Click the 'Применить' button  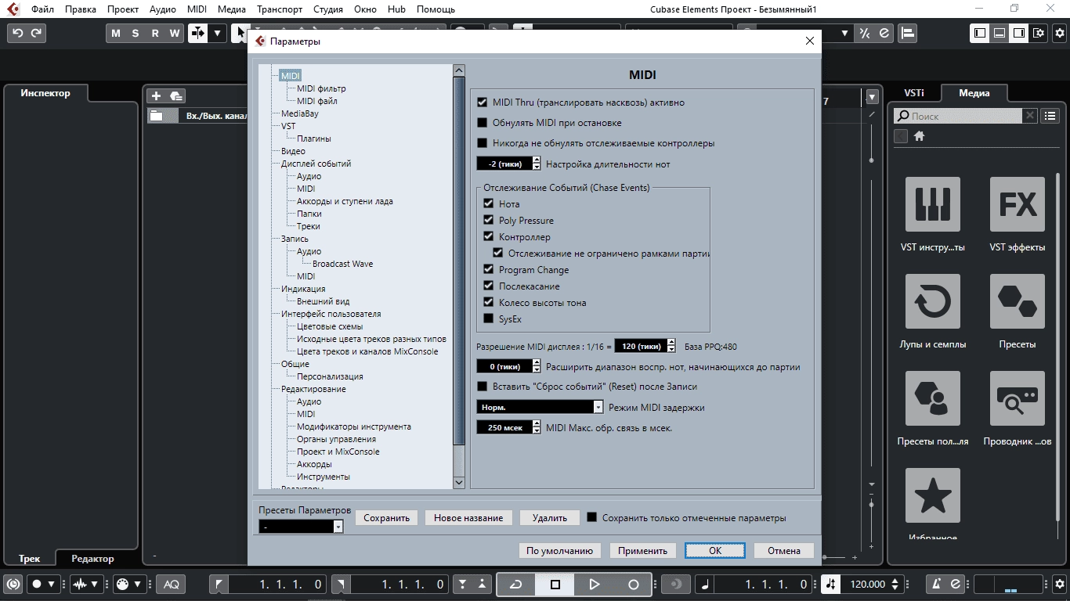pos(642,551)
